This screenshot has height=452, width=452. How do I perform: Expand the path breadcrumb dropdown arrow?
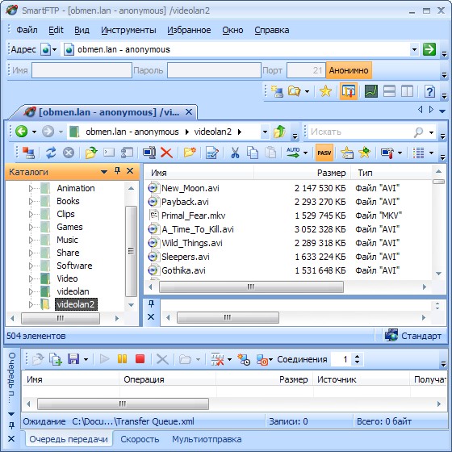click(x=265, y=132)
